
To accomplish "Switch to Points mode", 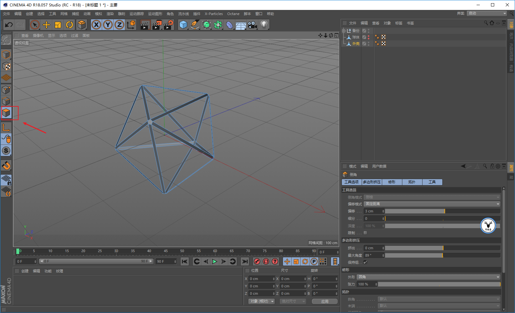I will click(6, 90).
